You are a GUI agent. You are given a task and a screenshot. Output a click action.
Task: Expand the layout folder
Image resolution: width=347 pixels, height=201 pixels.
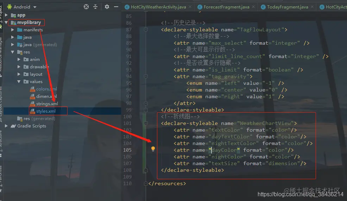click(19, 74)
